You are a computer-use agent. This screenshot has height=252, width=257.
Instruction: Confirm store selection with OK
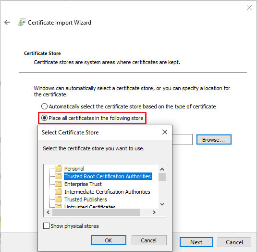(x=109, y=240)
